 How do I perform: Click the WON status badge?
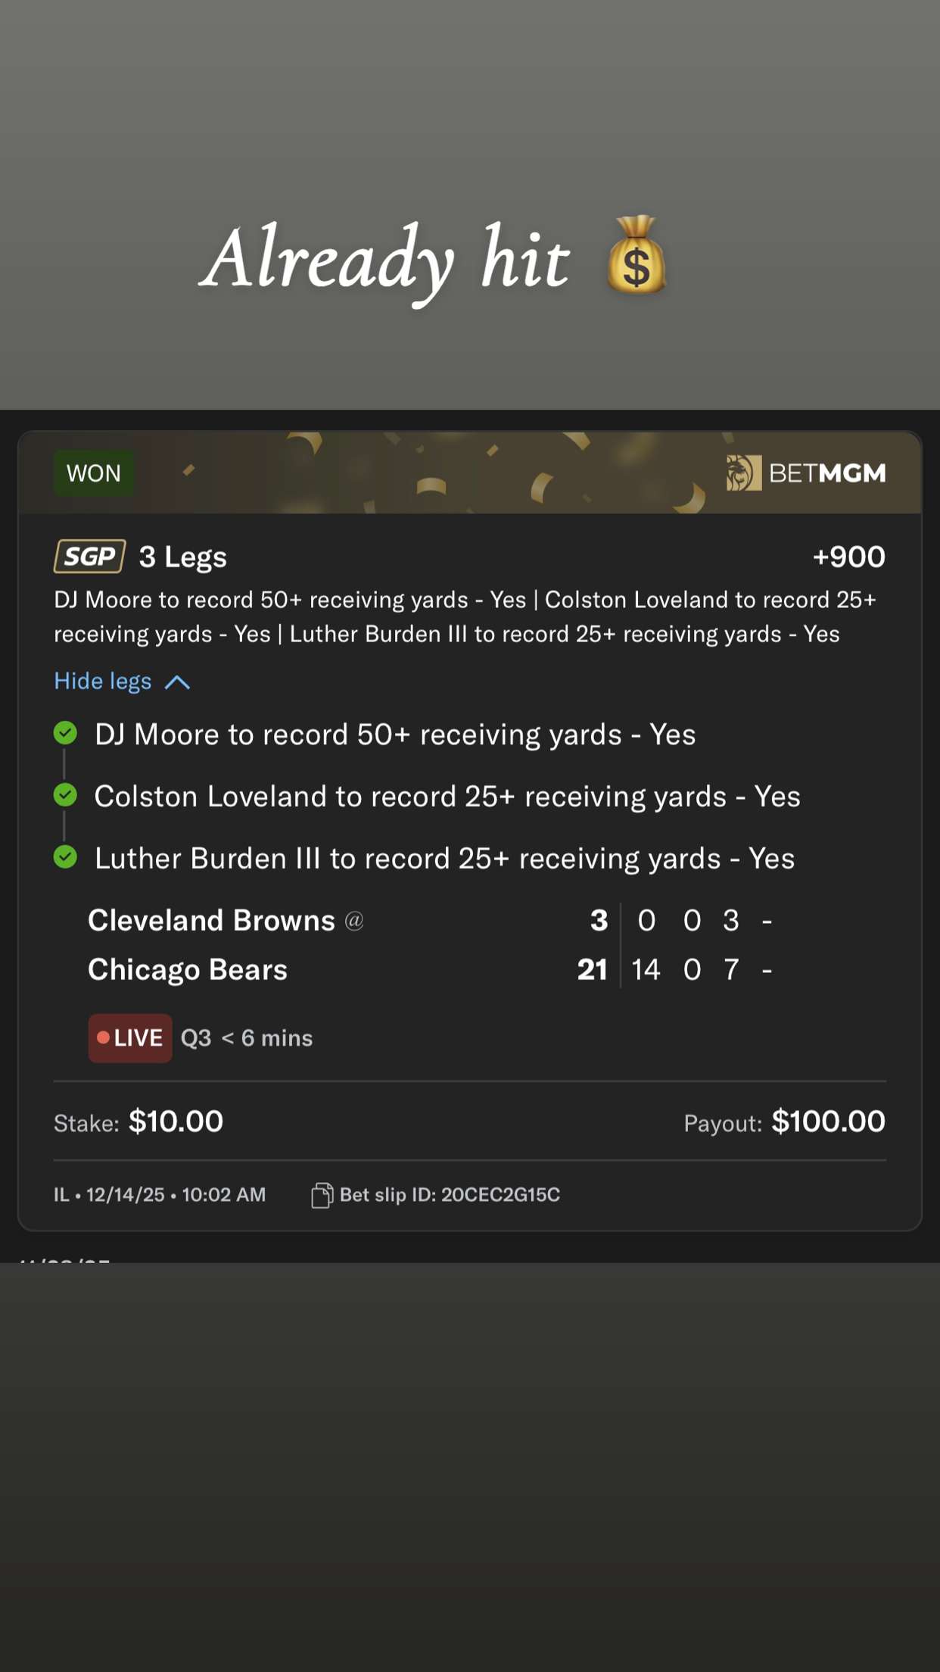(x=94, y=473)
